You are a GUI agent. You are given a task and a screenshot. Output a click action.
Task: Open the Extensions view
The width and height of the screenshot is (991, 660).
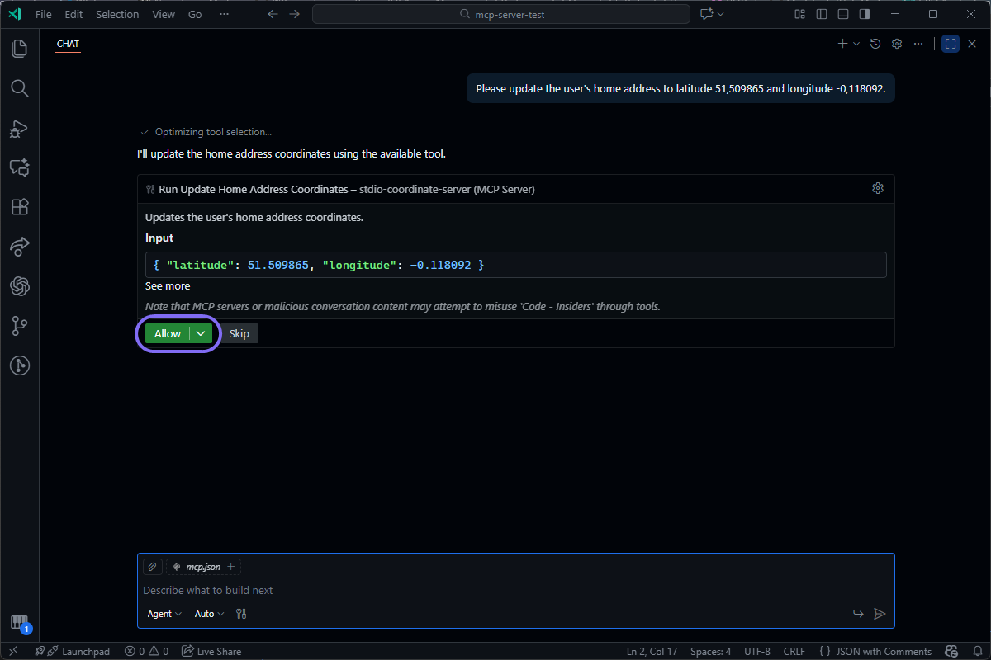18,207
